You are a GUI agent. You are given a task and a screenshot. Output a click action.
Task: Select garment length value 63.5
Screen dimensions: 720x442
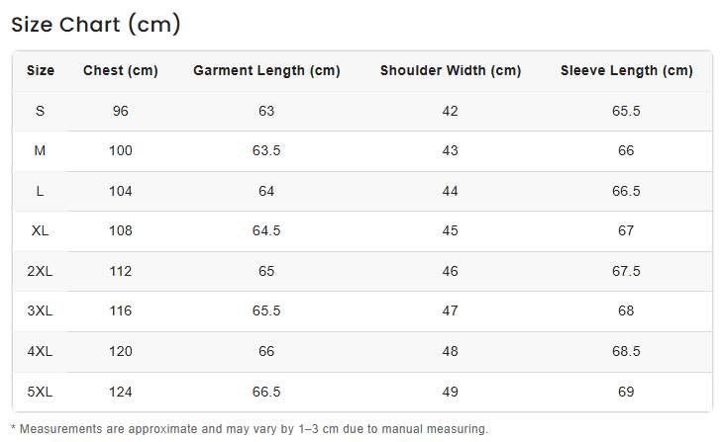point(266,151)
